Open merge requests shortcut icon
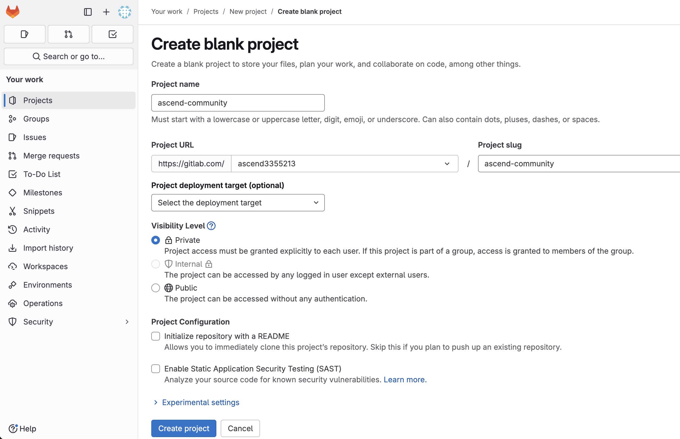This screenshot has height=439, width=680. tap(68, 34)
